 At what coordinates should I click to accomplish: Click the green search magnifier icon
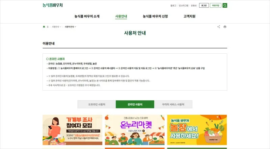click(x=225, y=5)
